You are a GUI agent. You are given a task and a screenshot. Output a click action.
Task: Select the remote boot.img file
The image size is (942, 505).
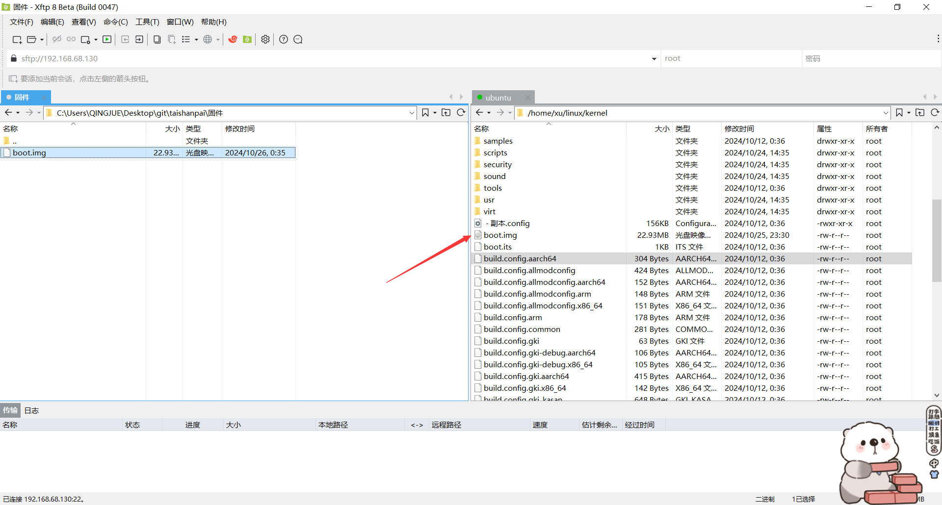[500, 235]
